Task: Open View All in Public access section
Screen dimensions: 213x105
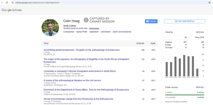Action: point(200,87)
